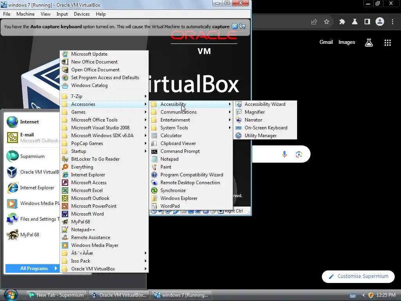Open the Input menu in VirtualBox
Image resolution: width=401 pixels, height=301 pixels.
pyautogui.click(x=62, y=14)
